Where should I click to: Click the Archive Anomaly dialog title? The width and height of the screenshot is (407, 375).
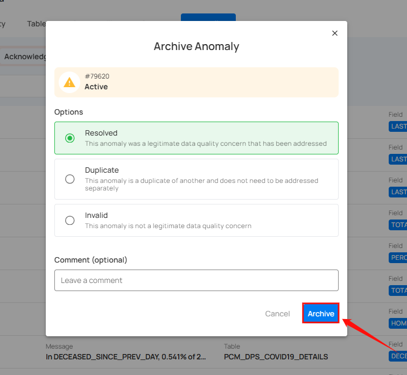point(196,46)
